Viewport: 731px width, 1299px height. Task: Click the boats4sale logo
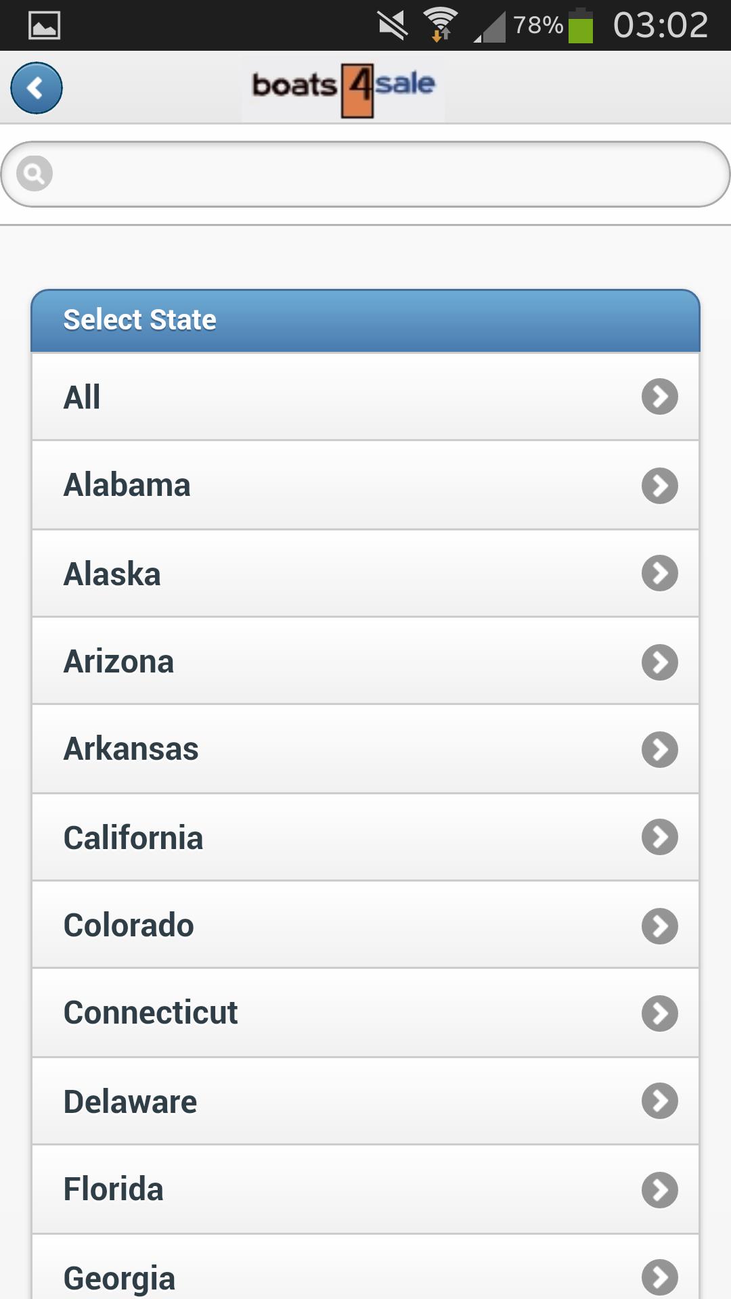click(343, 88)
